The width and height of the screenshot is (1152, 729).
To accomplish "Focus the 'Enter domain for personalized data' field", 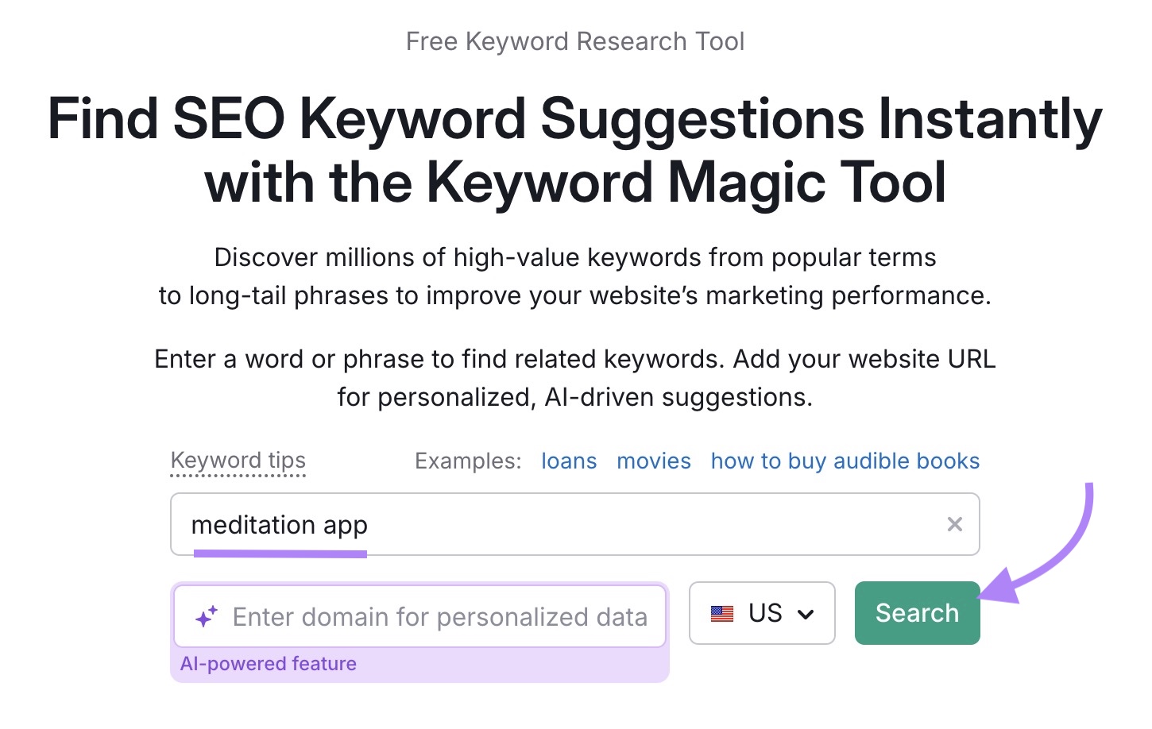I will [x=419, y=616].
